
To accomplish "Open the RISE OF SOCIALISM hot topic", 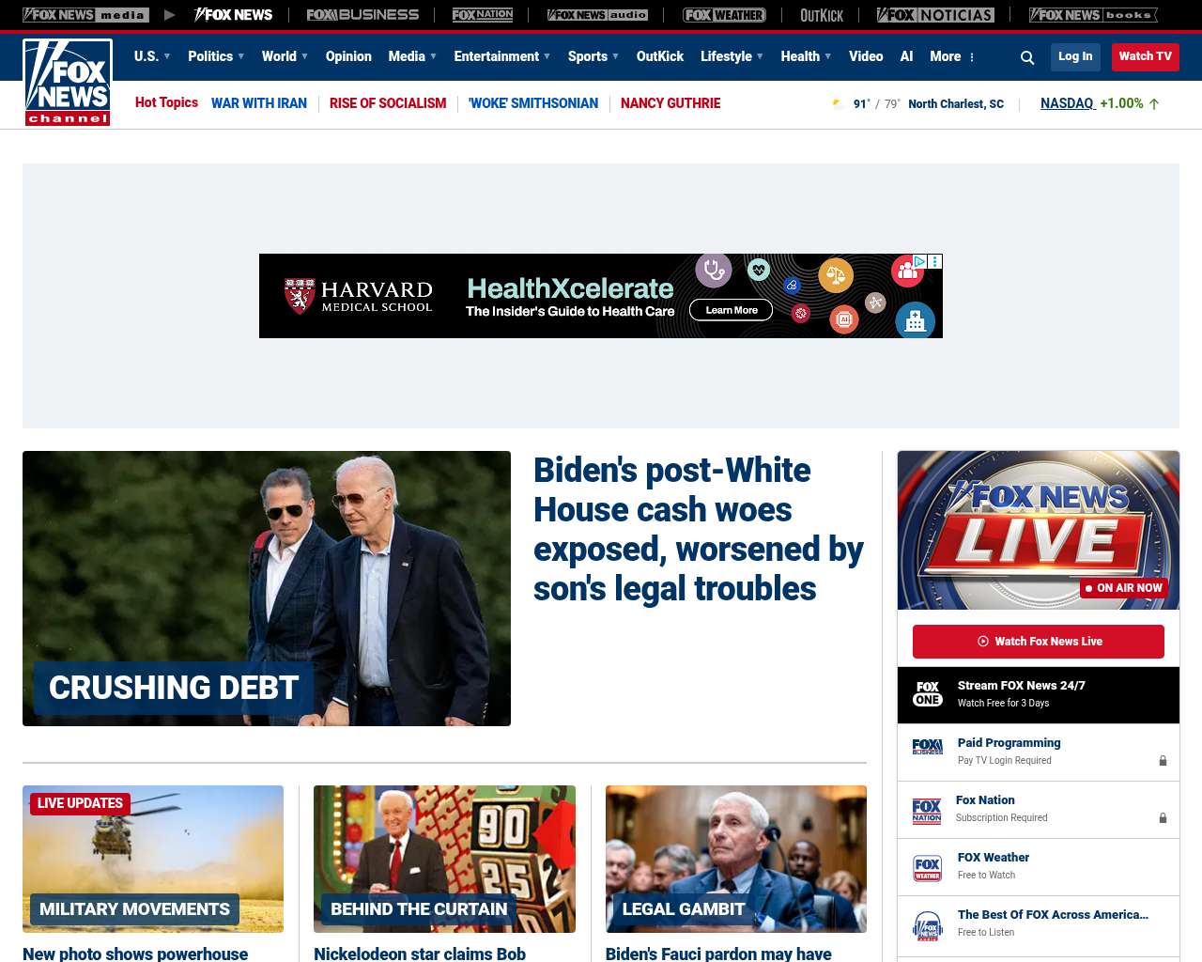I will 388,103.
